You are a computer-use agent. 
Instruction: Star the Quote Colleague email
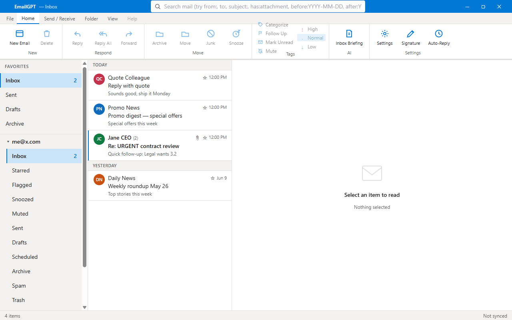pos(205,78)
